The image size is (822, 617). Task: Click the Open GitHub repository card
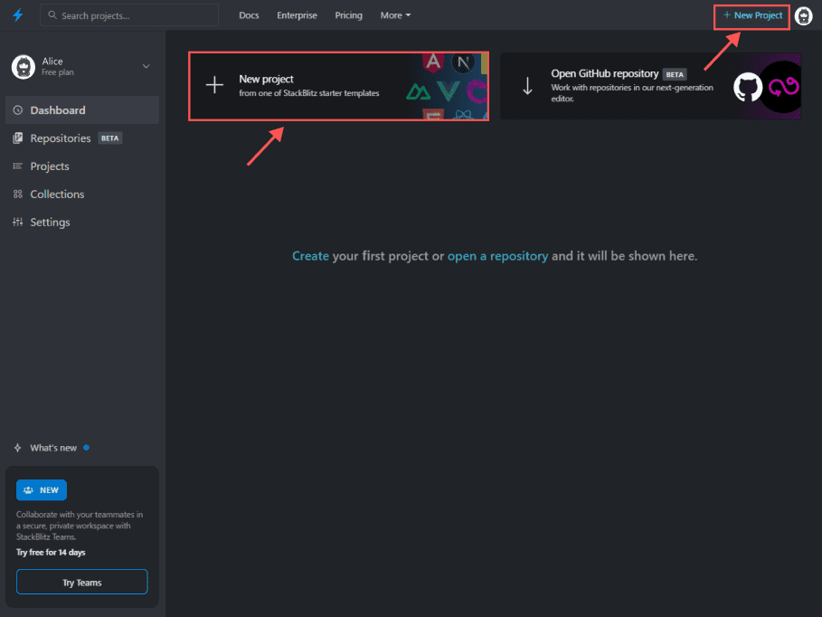coord(650,86)
